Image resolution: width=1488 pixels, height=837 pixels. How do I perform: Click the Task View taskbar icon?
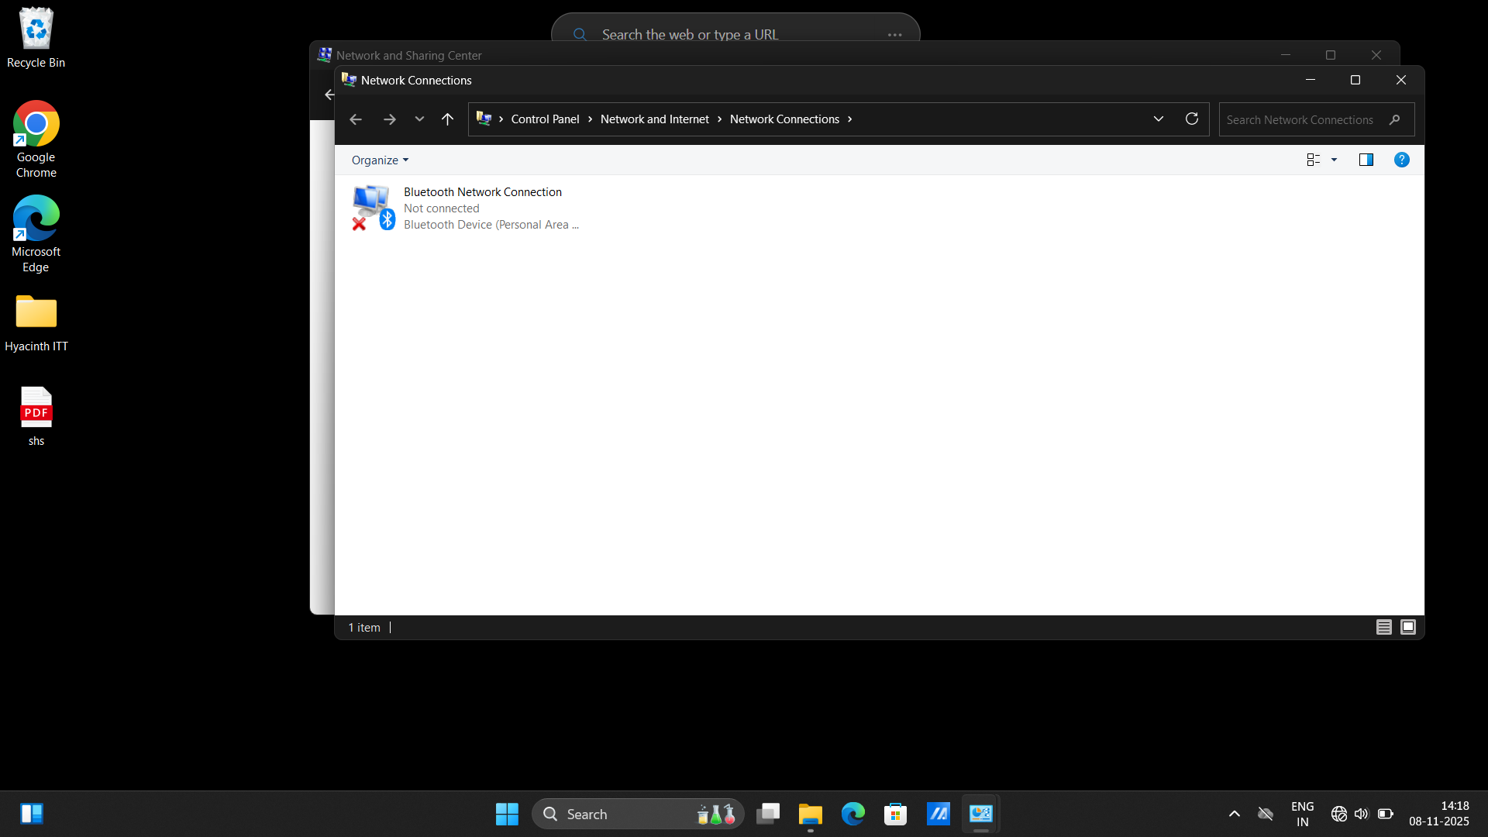pyautogui.click(x=768, y=814)
